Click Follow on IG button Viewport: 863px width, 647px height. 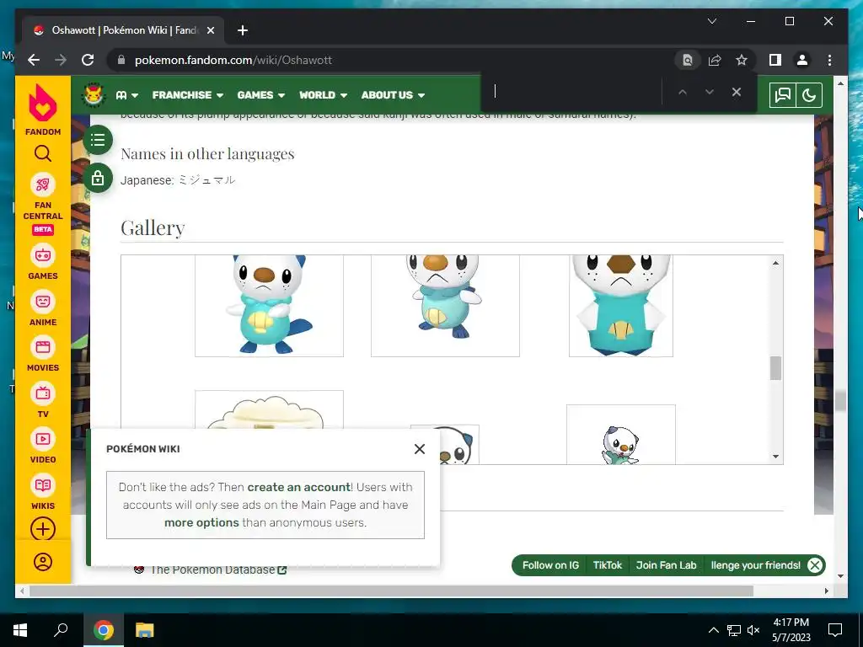tap(550, 565)
